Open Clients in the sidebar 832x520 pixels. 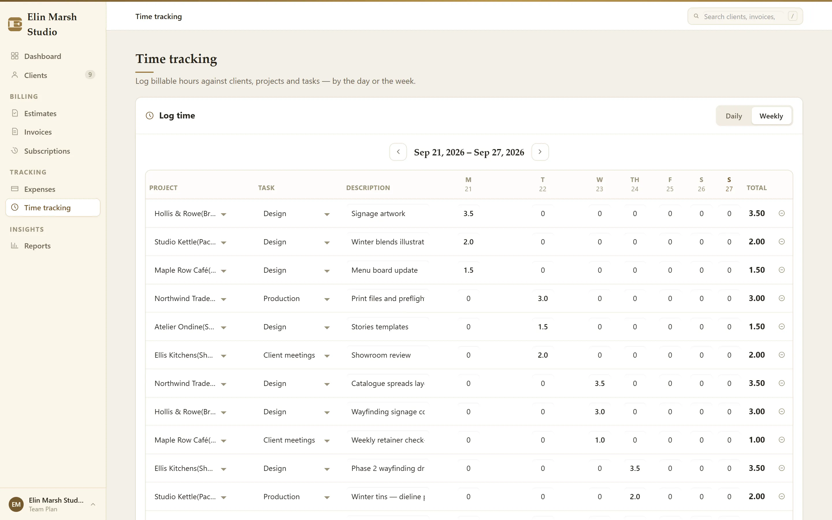53,75
